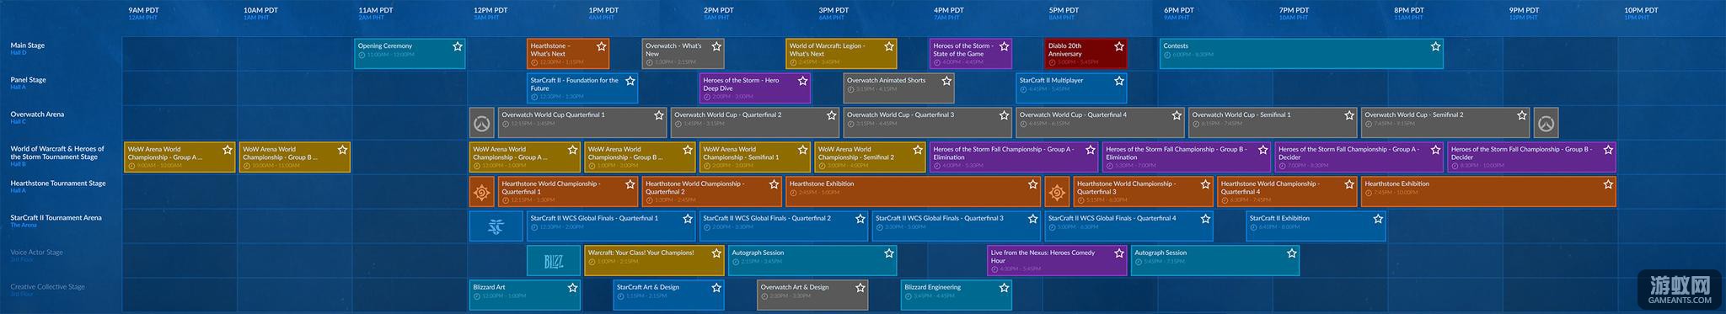The image size is (1726, 314).
Task: Toggle favorite star on Blizzard Engineering
Action: click(1004, 288)
